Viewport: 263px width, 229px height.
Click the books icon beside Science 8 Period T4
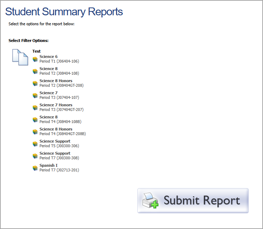35,120
